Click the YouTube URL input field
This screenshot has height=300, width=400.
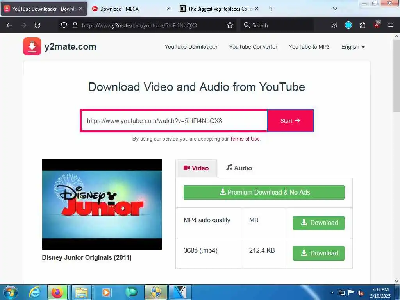[x=174, y=121]
